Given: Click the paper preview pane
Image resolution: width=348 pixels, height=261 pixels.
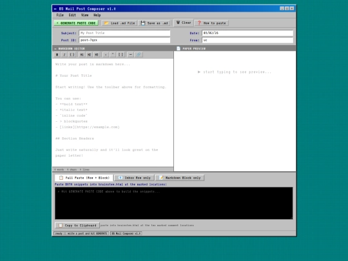Looking at the screenshot, I should 235,111.
